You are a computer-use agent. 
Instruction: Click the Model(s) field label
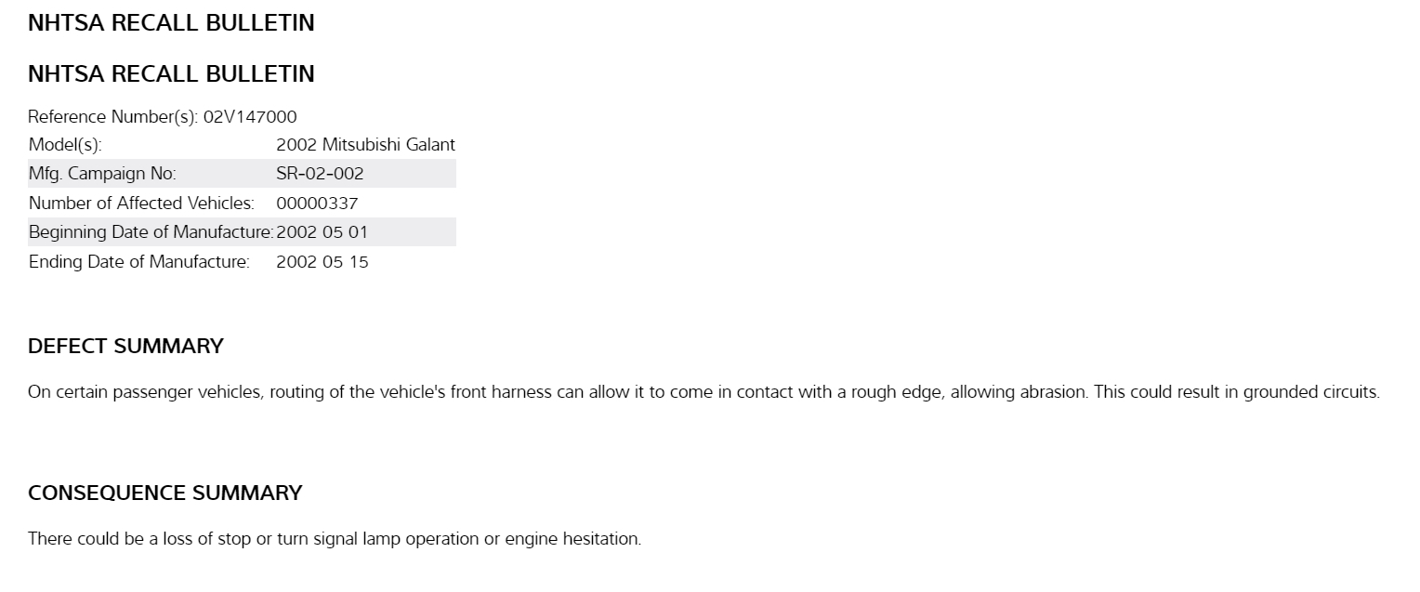point(65,145)
